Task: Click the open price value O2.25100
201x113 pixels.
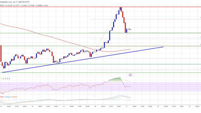Action: click(x=9, y=6)
